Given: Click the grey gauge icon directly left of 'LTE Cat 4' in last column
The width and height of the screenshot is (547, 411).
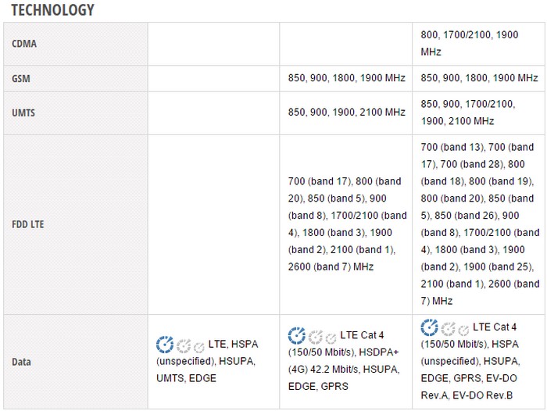Looking at the screenshot, I should (x=463, y=327).
